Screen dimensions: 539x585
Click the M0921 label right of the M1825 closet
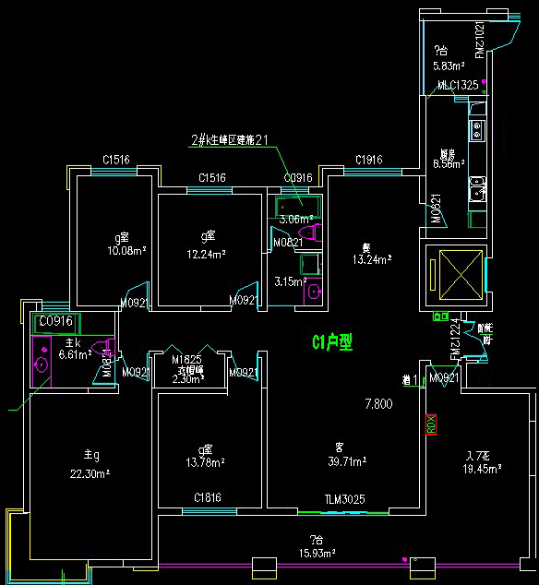(244, 373)
